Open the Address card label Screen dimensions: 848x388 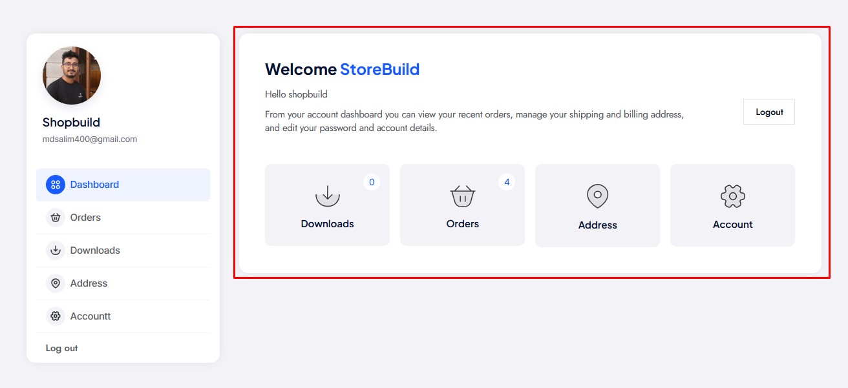(598, 225)
